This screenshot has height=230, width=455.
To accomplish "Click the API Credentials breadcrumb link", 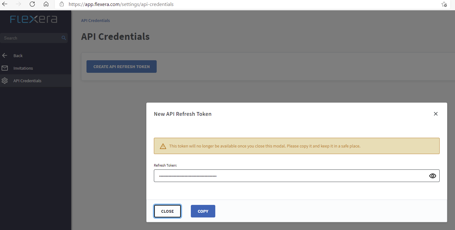I will click(x=96, y=20).
